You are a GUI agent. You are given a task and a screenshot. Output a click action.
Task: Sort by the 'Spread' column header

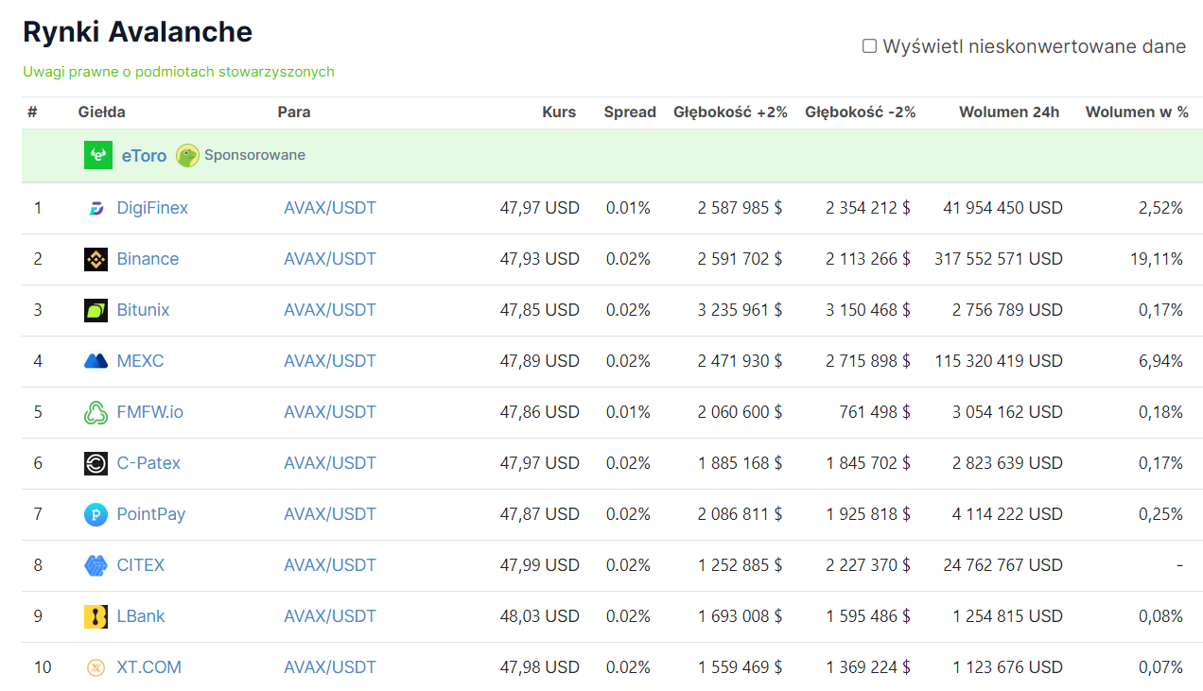(630, 112)
